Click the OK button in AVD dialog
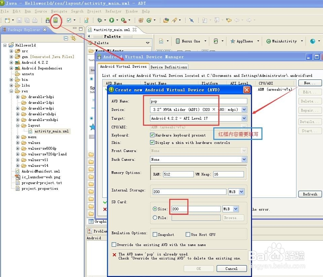 tap(199, 269)
